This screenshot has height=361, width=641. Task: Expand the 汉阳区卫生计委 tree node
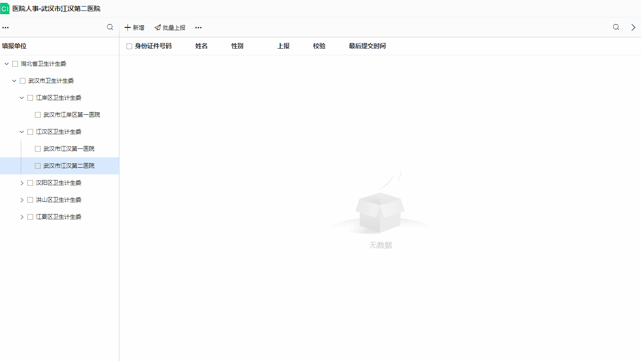tap(22, 182)
